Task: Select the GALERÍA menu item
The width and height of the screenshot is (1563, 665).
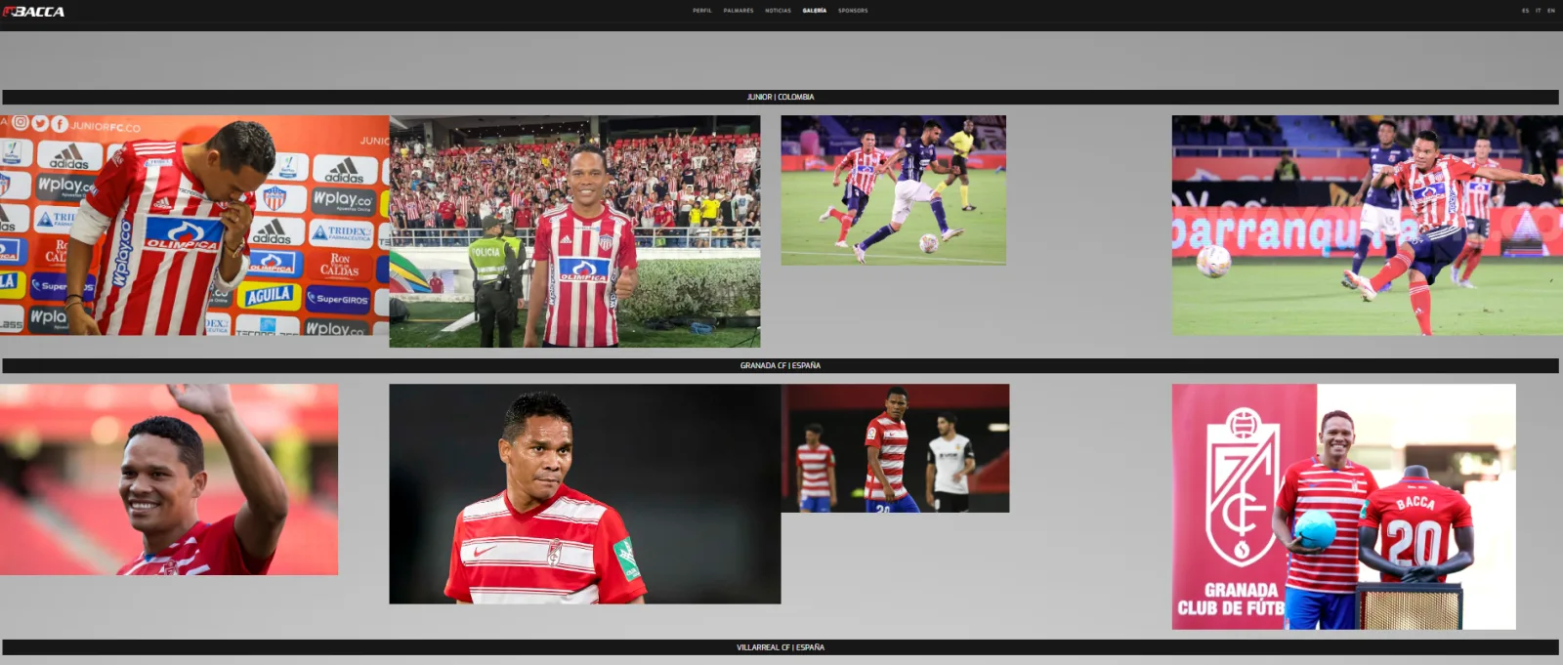Action: (815, 11)
